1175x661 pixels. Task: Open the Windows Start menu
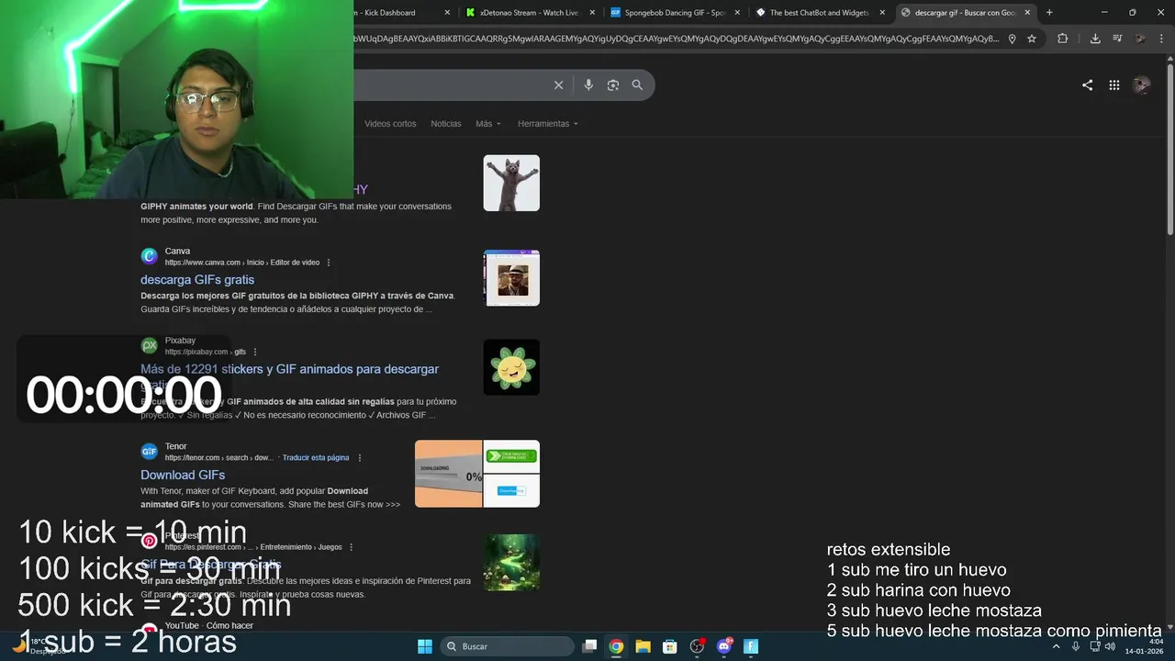point(425,646)
